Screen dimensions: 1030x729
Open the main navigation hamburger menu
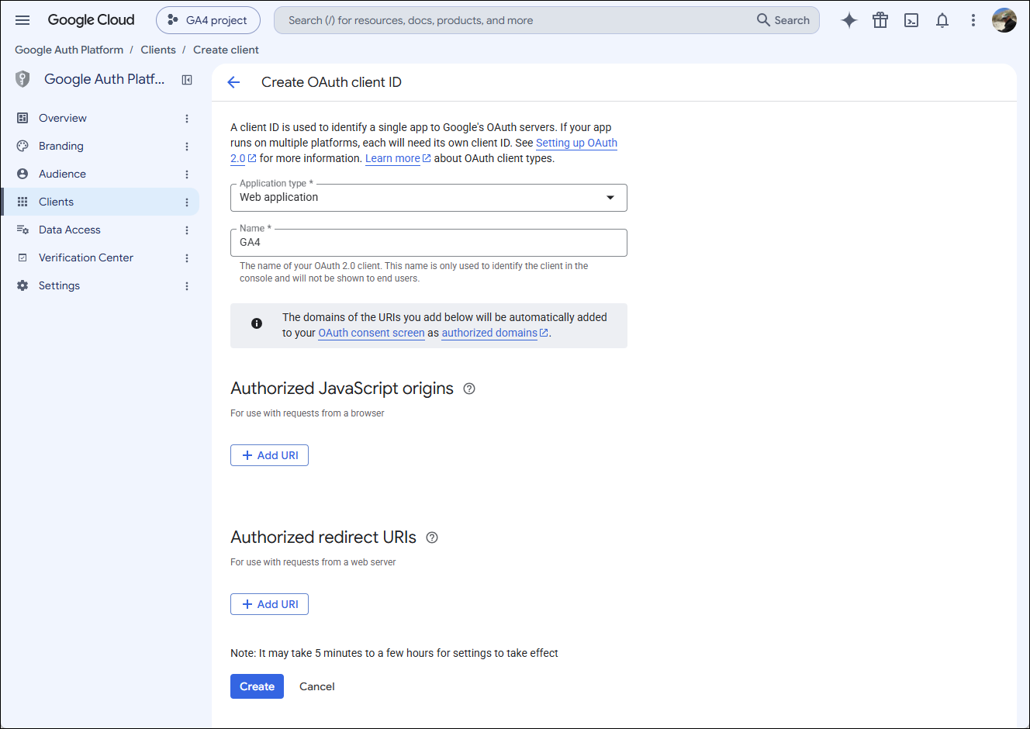[x=22, y=20]
